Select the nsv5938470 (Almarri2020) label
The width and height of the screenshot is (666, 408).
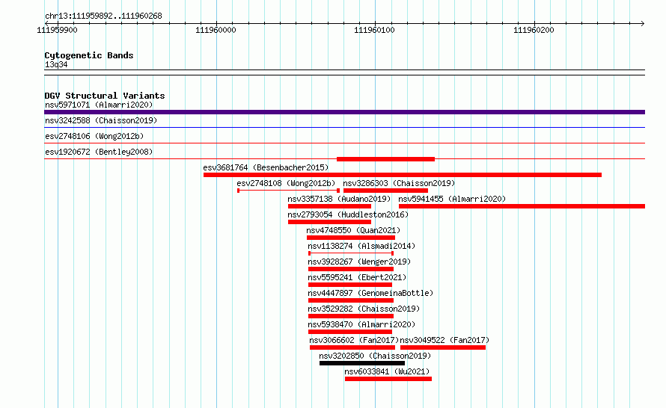pos(361,324)
